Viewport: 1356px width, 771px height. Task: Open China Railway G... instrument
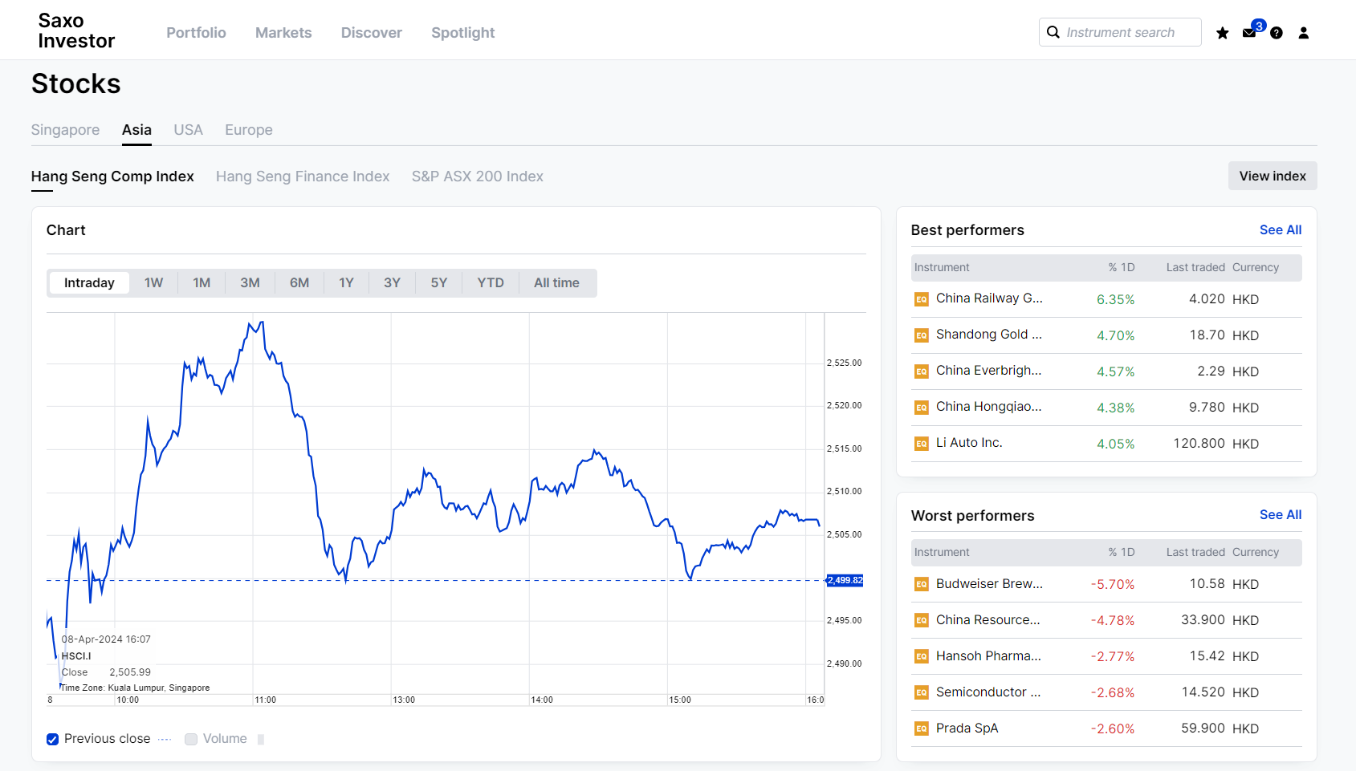(989, 298)
